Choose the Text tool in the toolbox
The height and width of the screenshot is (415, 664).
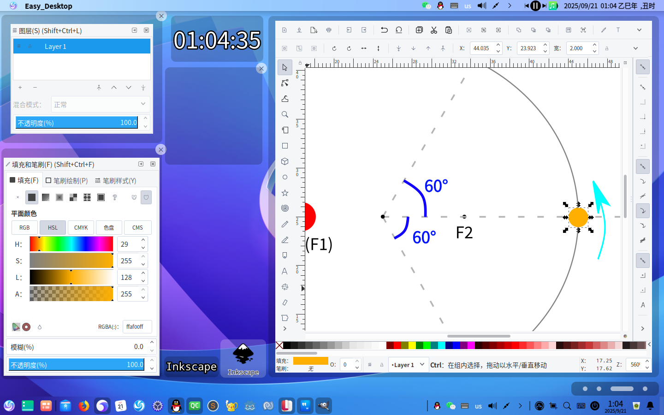(285, 271)
